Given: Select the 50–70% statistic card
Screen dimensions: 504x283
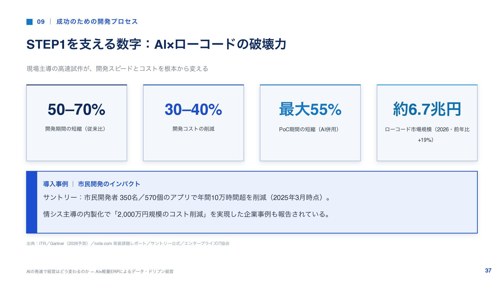Looking at the screenshot, I should [77, 123].
